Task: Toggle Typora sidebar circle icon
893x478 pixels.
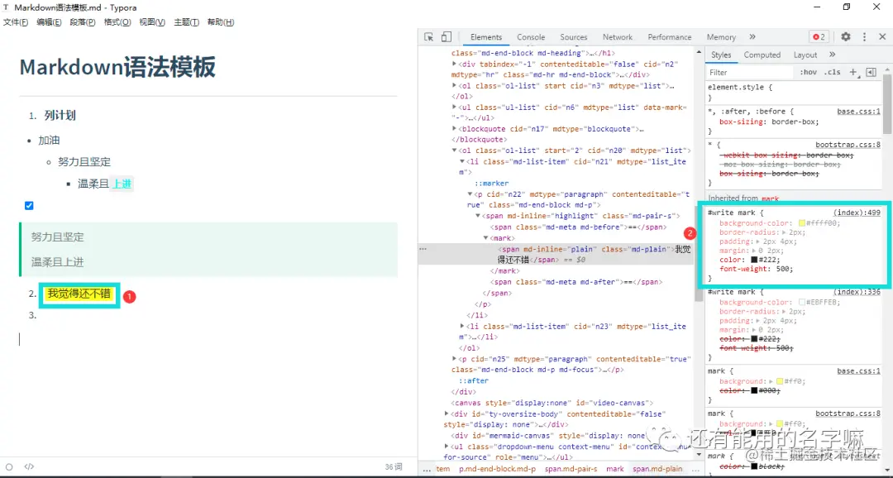Action: pyautogui.click(x=9, y=466)
